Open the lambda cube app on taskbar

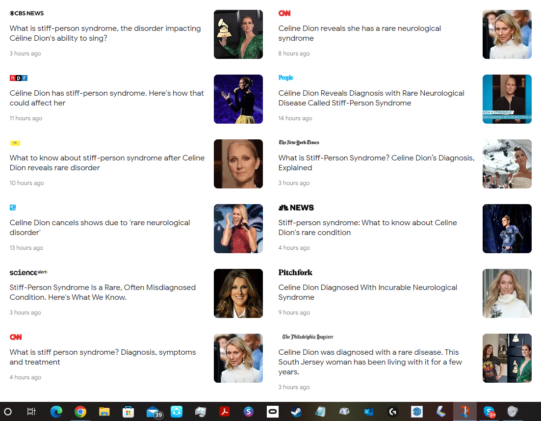click(x=344, y=411)
